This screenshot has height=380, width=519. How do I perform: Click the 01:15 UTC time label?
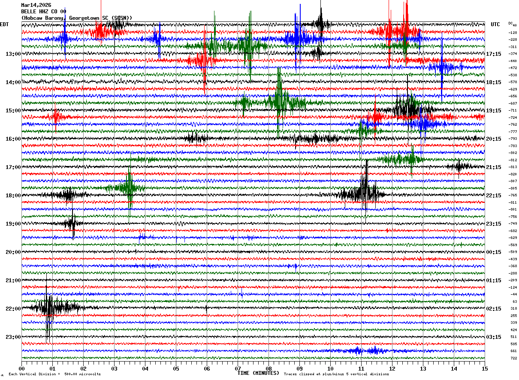click(x=494, y=280)
